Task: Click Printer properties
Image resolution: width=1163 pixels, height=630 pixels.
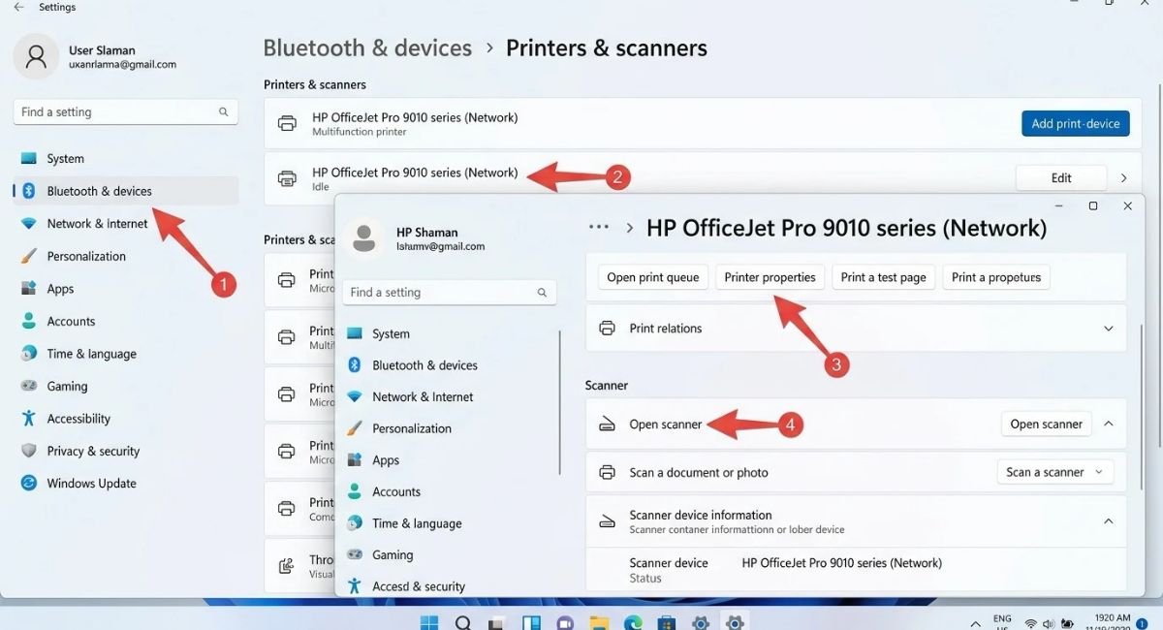Action: click(770, 277)
